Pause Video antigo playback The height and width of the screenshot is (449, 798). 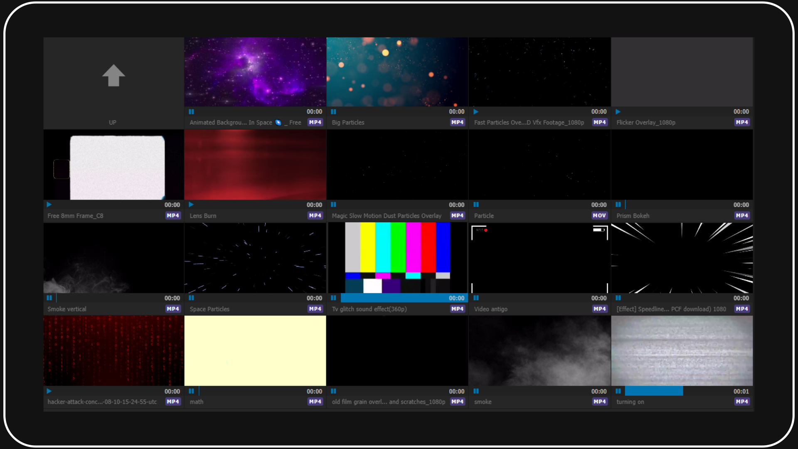(x=476, y=298)
